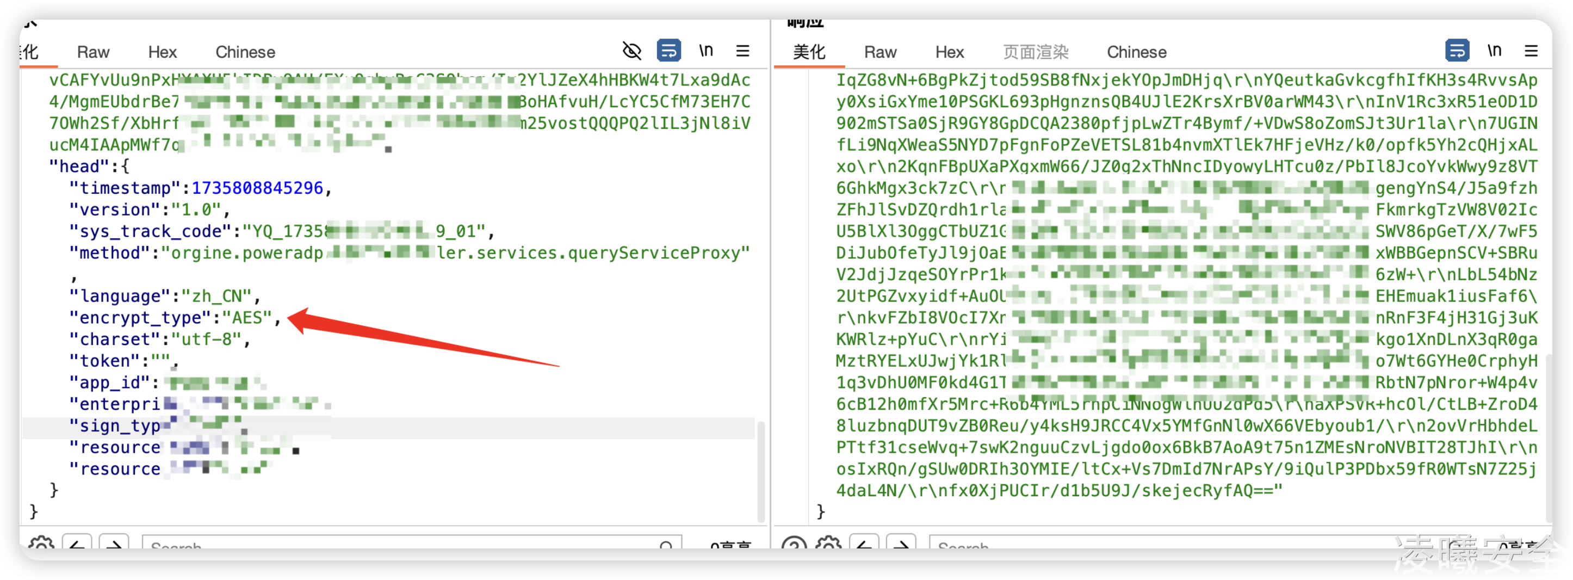Open hamburger menu in response panel
The height and width of the screenshot is (580, 1573).
1531,51
